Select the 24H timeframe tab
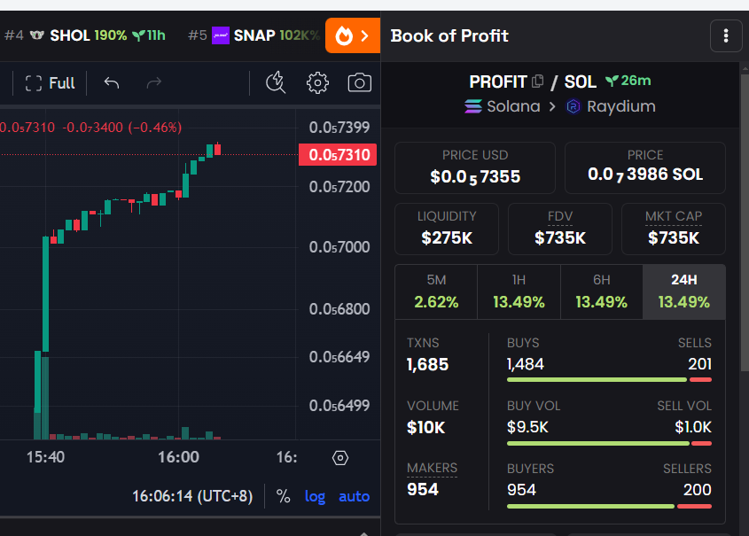749x536 pixels. click(684, 291)
